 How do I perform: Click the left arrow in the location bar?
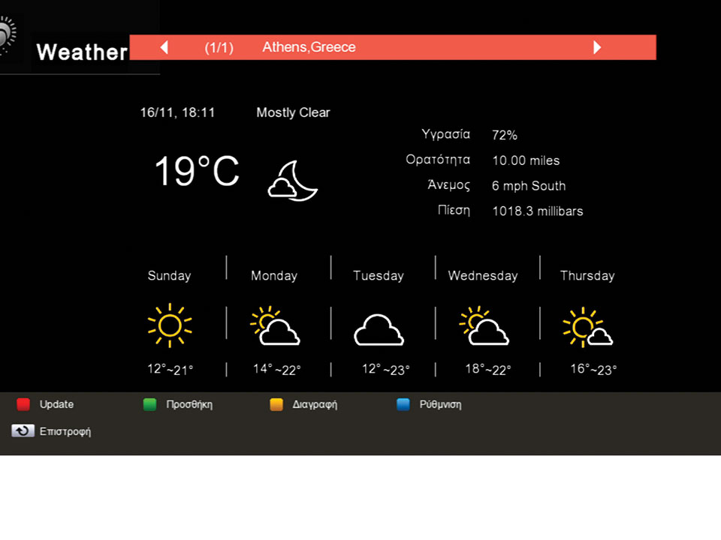[164, 47]
